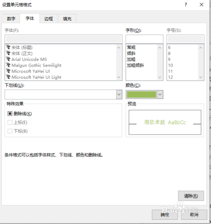
Task: Close the 设置单元格格式 dialog
Action: (201, 5)
